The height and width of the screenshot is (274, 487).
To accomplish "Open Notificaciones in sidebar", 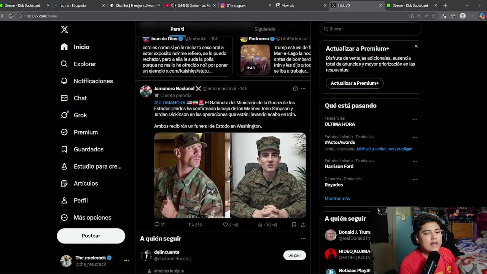I will (x=86, y=81).
